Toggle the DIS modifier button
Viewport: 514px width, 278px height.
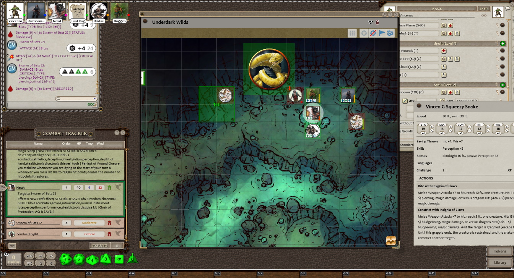29,263
